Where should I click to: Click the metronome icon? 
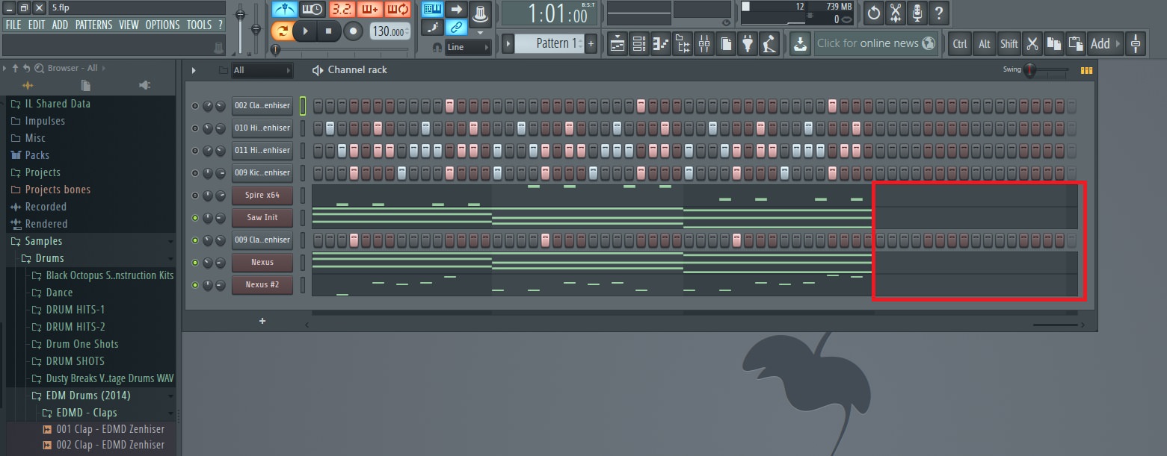point(284,10)
